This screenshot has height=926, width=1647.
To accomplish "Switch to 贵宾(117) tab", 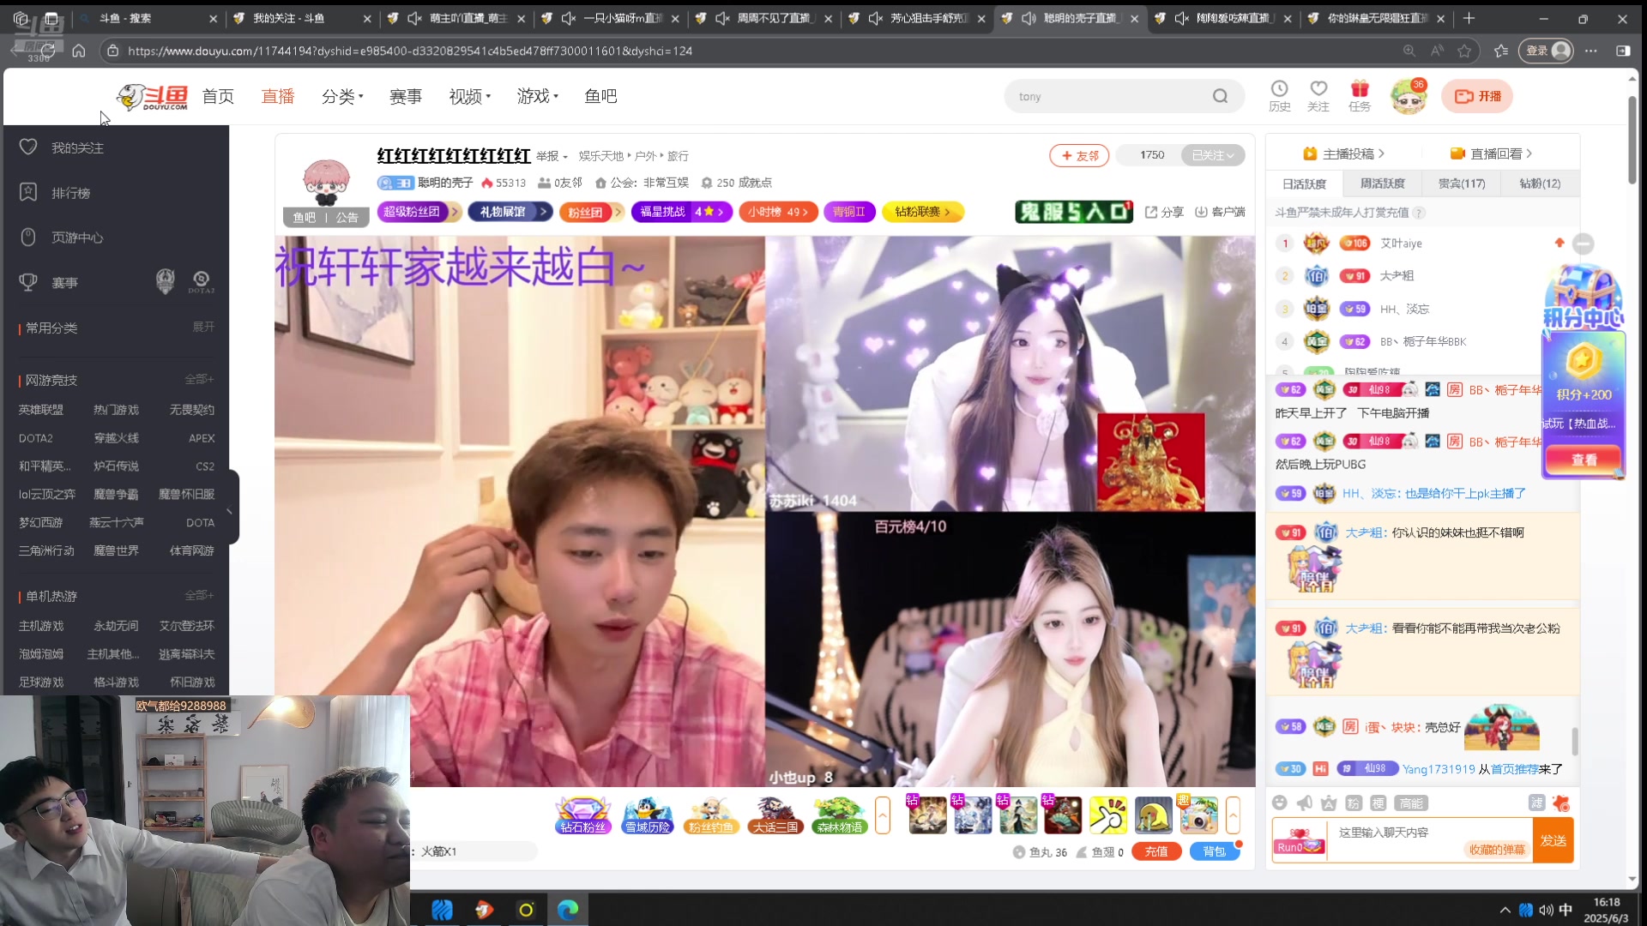I will [x=1461, y=183].
